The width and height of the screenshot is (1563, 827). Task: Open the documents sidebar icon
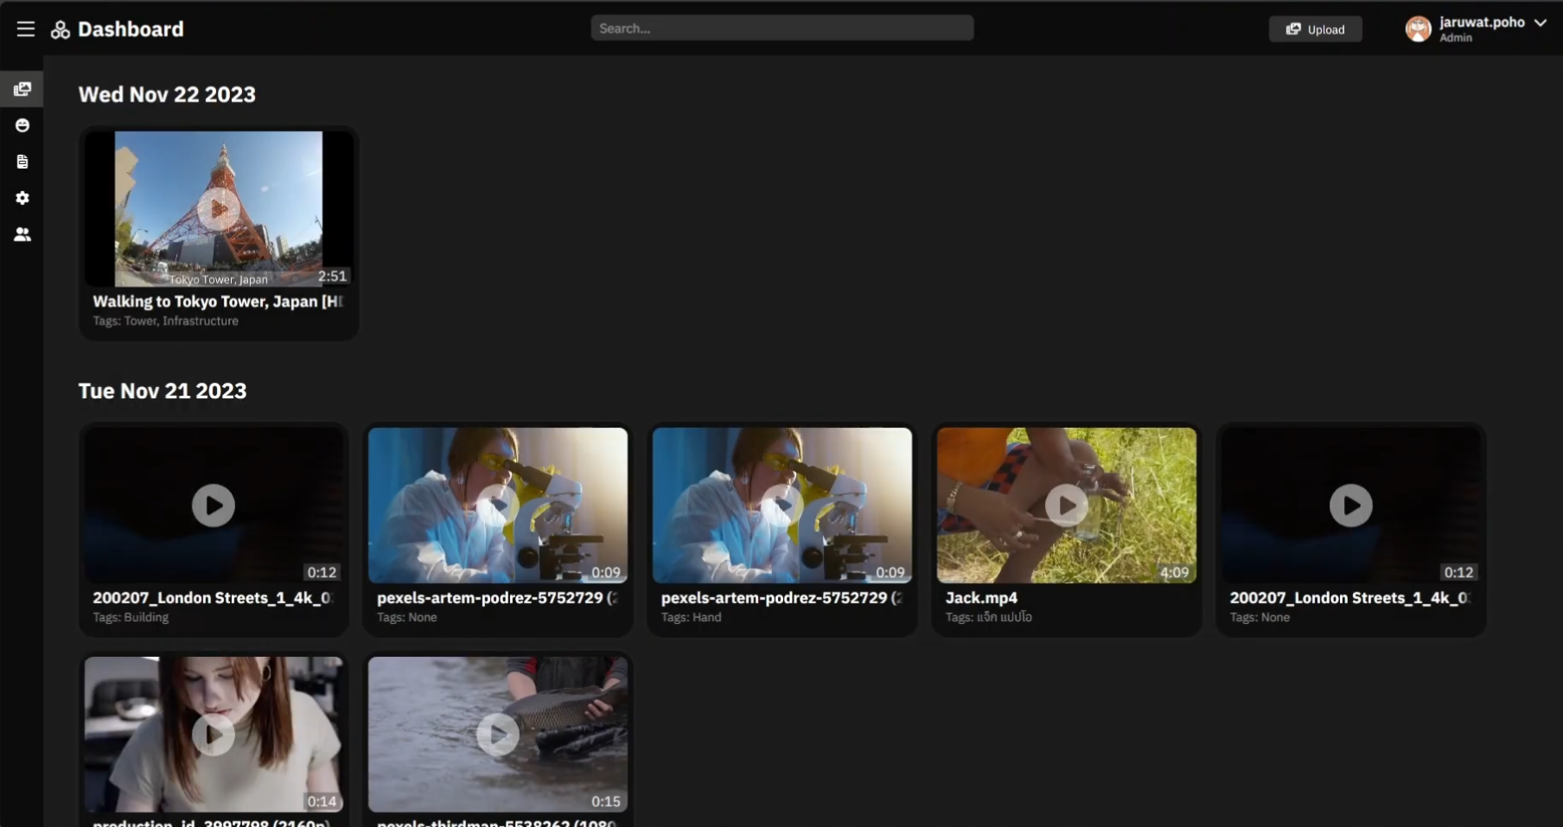click(22, 162)
